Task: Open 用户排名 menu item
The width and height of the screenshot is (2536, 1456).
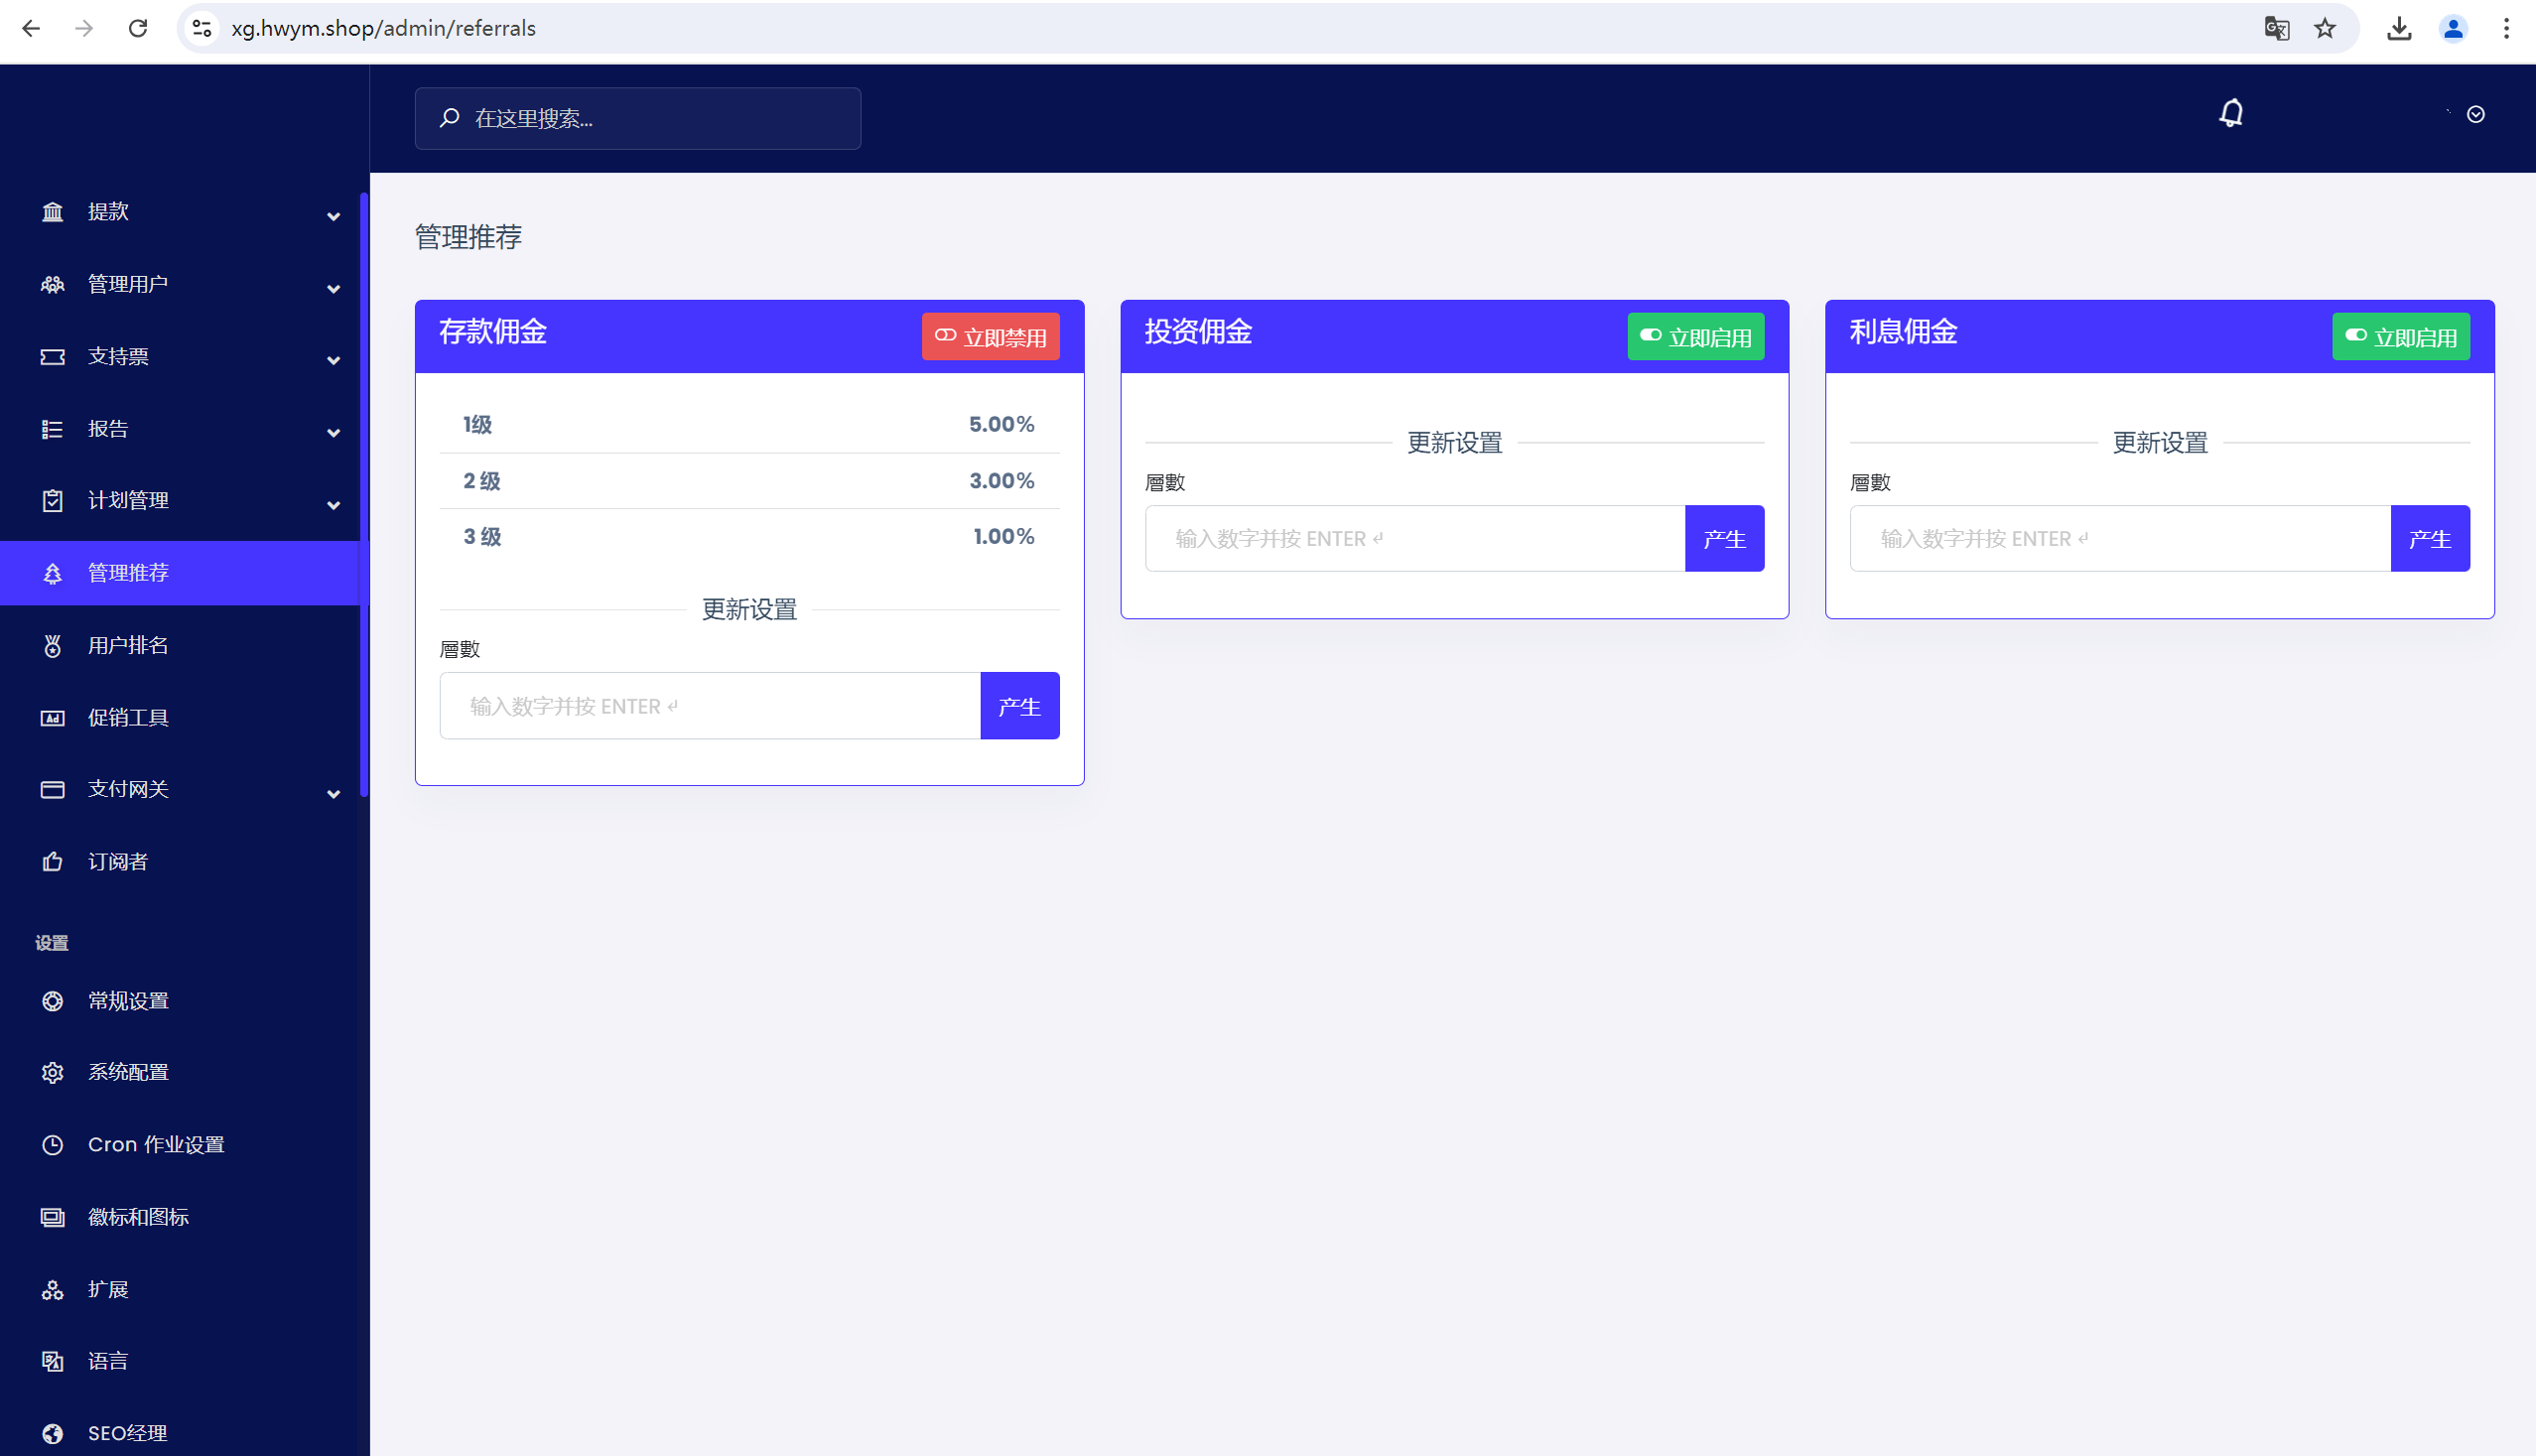Action: click(x=180, y=646)
